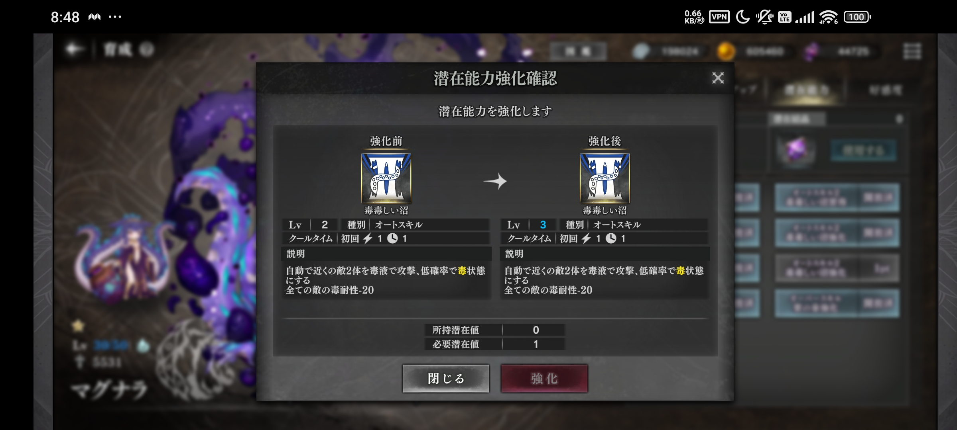Tap the back arrow in top-left

pyautogui.click(x=75, y=49)
